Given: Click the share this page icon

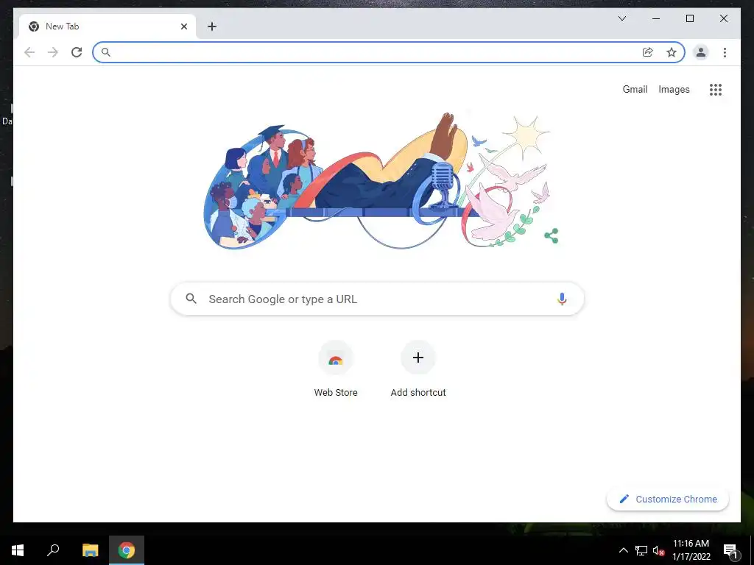Looking at the screenshot, I should coord(648,52).
